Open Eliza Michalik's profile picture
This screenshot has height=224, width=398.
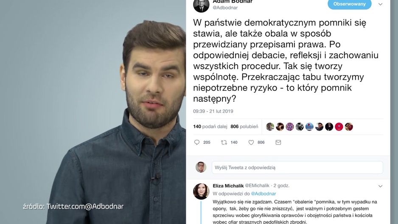tap(201, 191)
